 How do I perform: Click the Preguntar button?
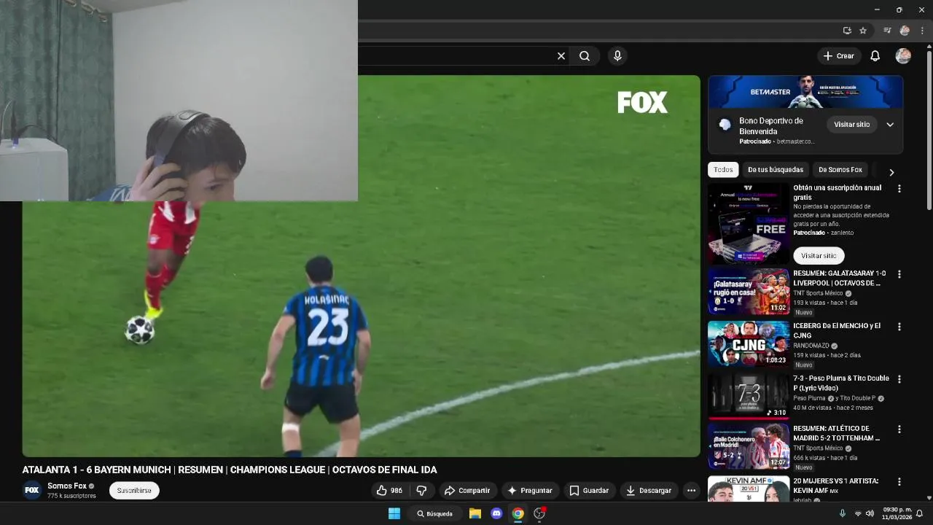tap(530, 491)
